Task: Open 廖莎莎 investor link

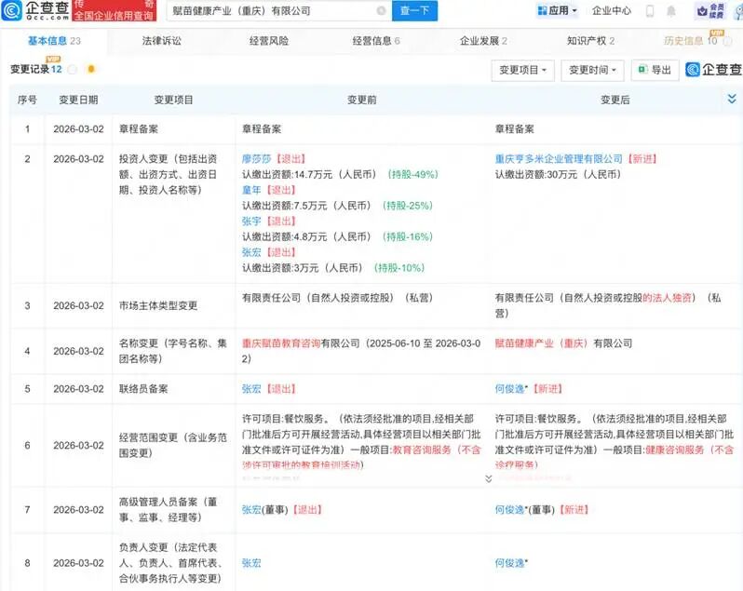Action: pos(256,158)
